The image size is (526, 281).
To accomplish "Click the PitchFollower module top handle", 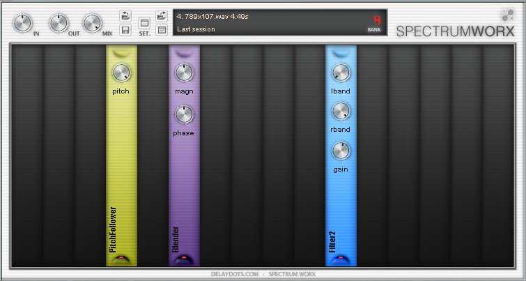I will click(121, 53).
